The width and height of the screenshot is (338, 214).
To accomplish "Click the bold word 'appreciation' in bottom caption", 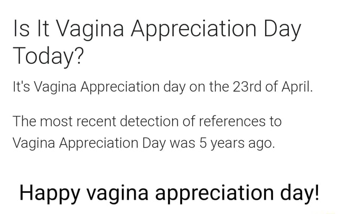I will tap(214, 193).
